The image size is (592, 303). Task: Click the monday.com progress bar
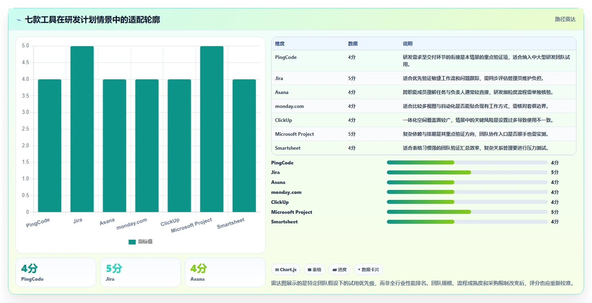(467, 192)
